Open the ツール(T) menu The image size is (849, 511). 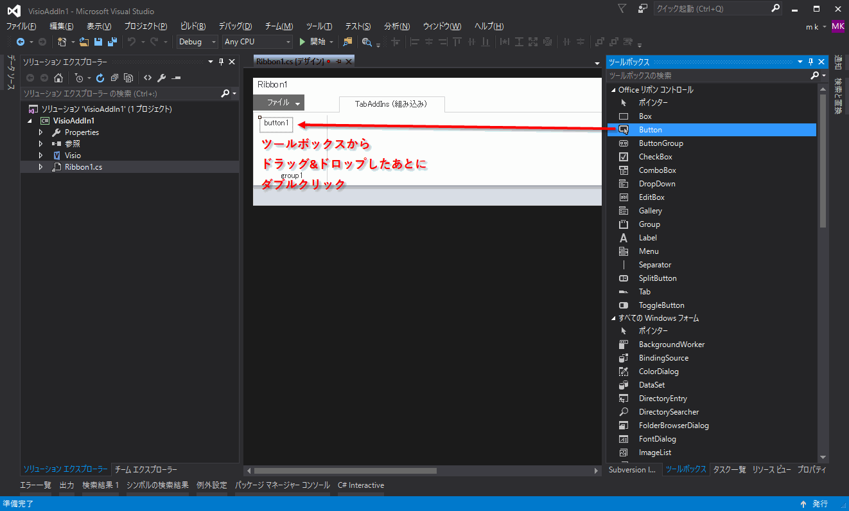click(x=319, y=26)
